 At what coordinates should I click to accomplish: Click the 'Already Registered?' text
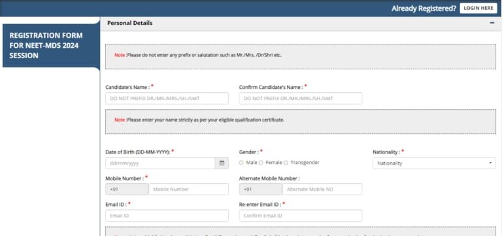click(424, 8)
